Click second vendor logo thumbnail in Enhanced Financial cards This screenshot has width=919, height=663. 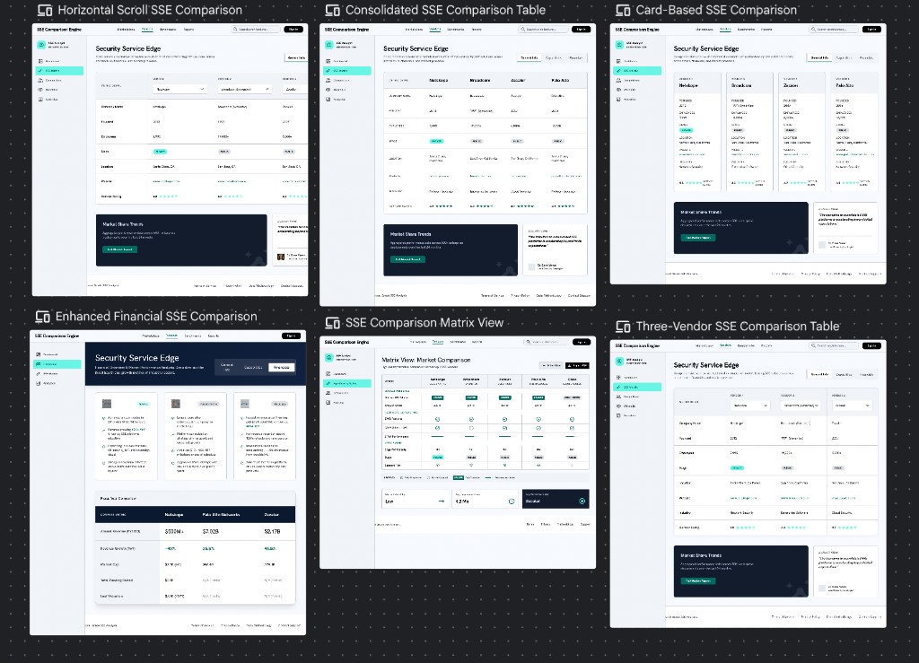pos(176,404)
